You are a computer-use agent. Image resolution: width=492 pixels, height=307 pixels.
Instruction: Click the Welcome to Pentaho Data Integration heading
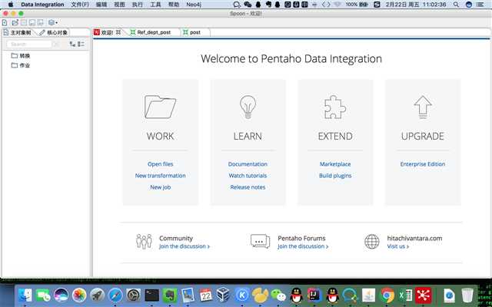pos(291,59)
